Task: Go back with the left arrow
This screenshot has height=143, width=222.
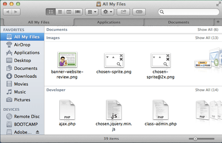Action: click(x=7, y=12)
